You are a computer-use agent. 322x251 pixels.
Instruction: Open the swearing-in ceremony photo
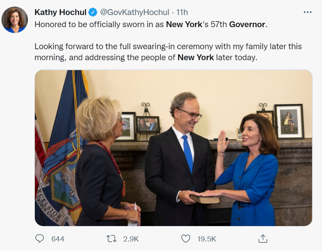173,148
